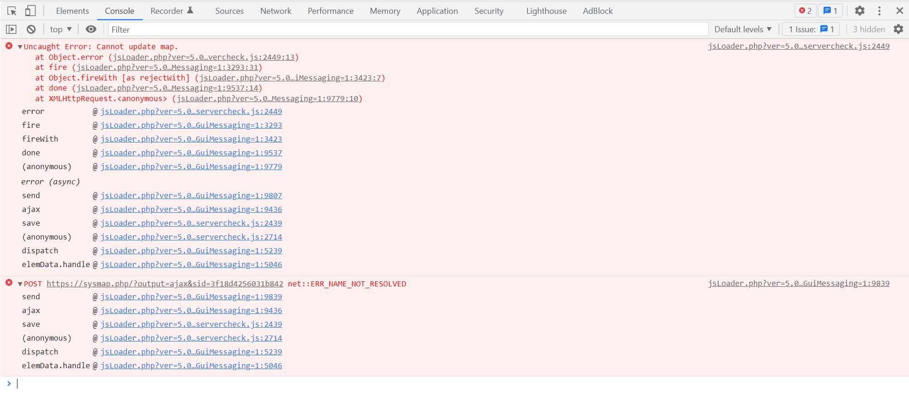Open servercheck.js:2439 link in POST error's 'save' row
The image size is (909, 393).
pyautogui.click(x=191, y=324)
